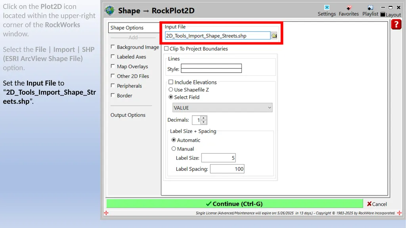Select the Select Field radio button
The height and width of the screenshot is (228, 406).
171,97
